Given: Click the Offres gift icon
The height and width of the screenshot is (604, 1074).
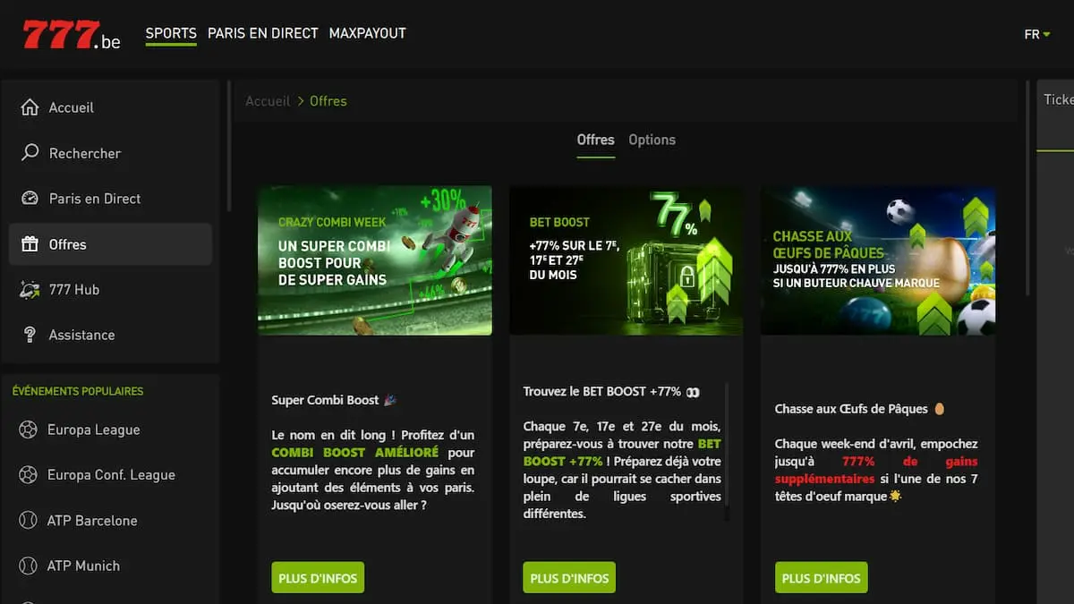Looking at the screenshot, I should click(30, 244).
